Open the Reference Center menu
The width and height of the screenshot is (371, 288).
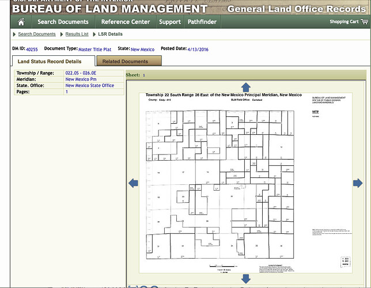pos(126,22)
